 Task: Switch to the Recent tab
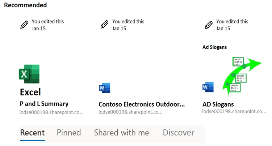click(x=32, y=133)
